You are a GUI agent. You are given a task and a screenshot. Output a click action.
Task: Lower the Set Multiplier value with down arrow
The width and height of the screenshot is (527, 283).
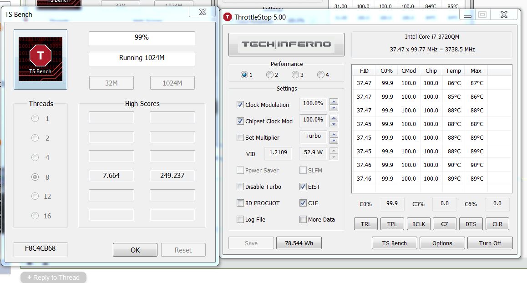click(x=334, y=141)
